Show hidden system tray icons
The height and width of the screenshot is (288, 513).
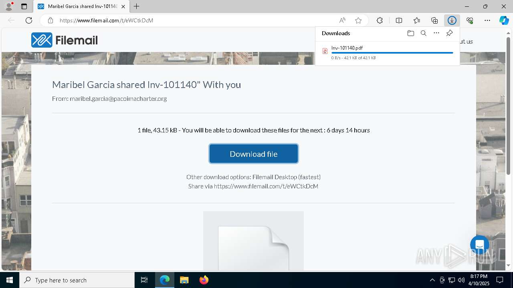click(432, 280)
